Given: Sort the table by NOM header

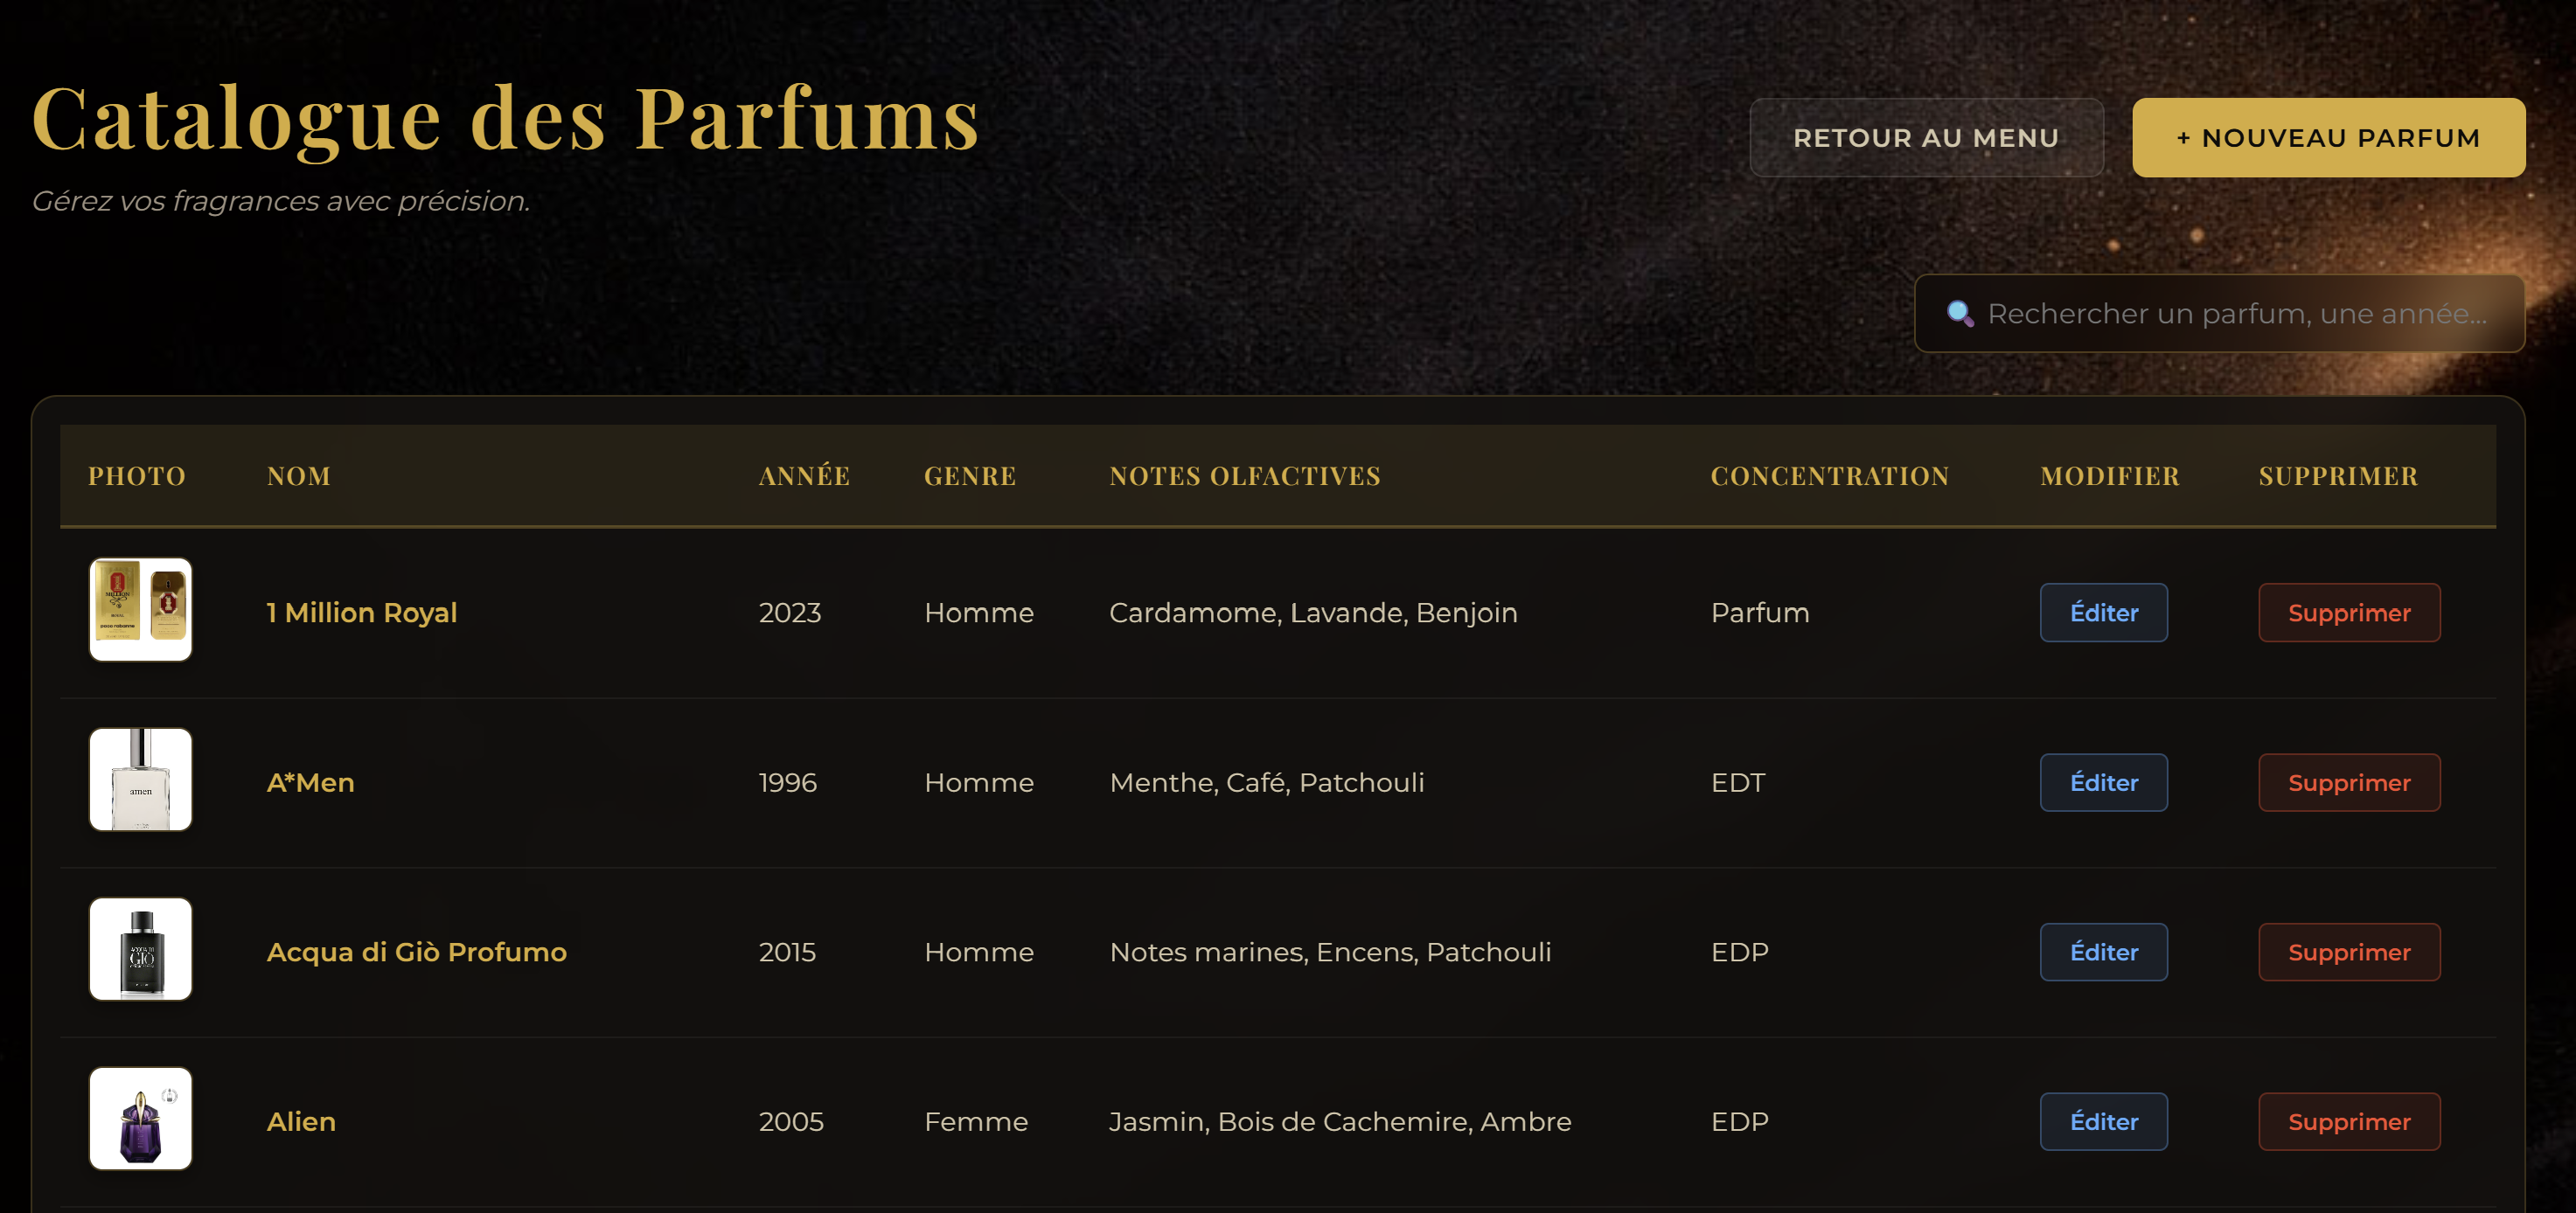Looking at the screenshot, I should point(297,476).
